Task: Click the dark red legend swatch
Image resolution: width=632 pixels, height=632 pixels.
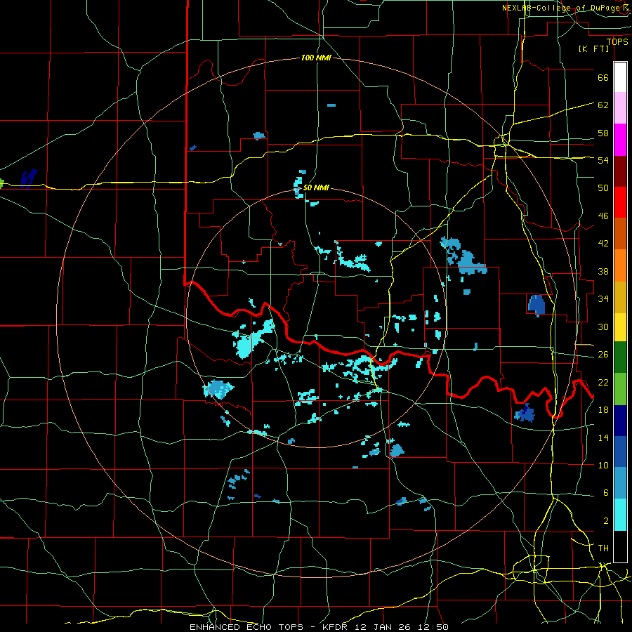Action: pos(620,171)
